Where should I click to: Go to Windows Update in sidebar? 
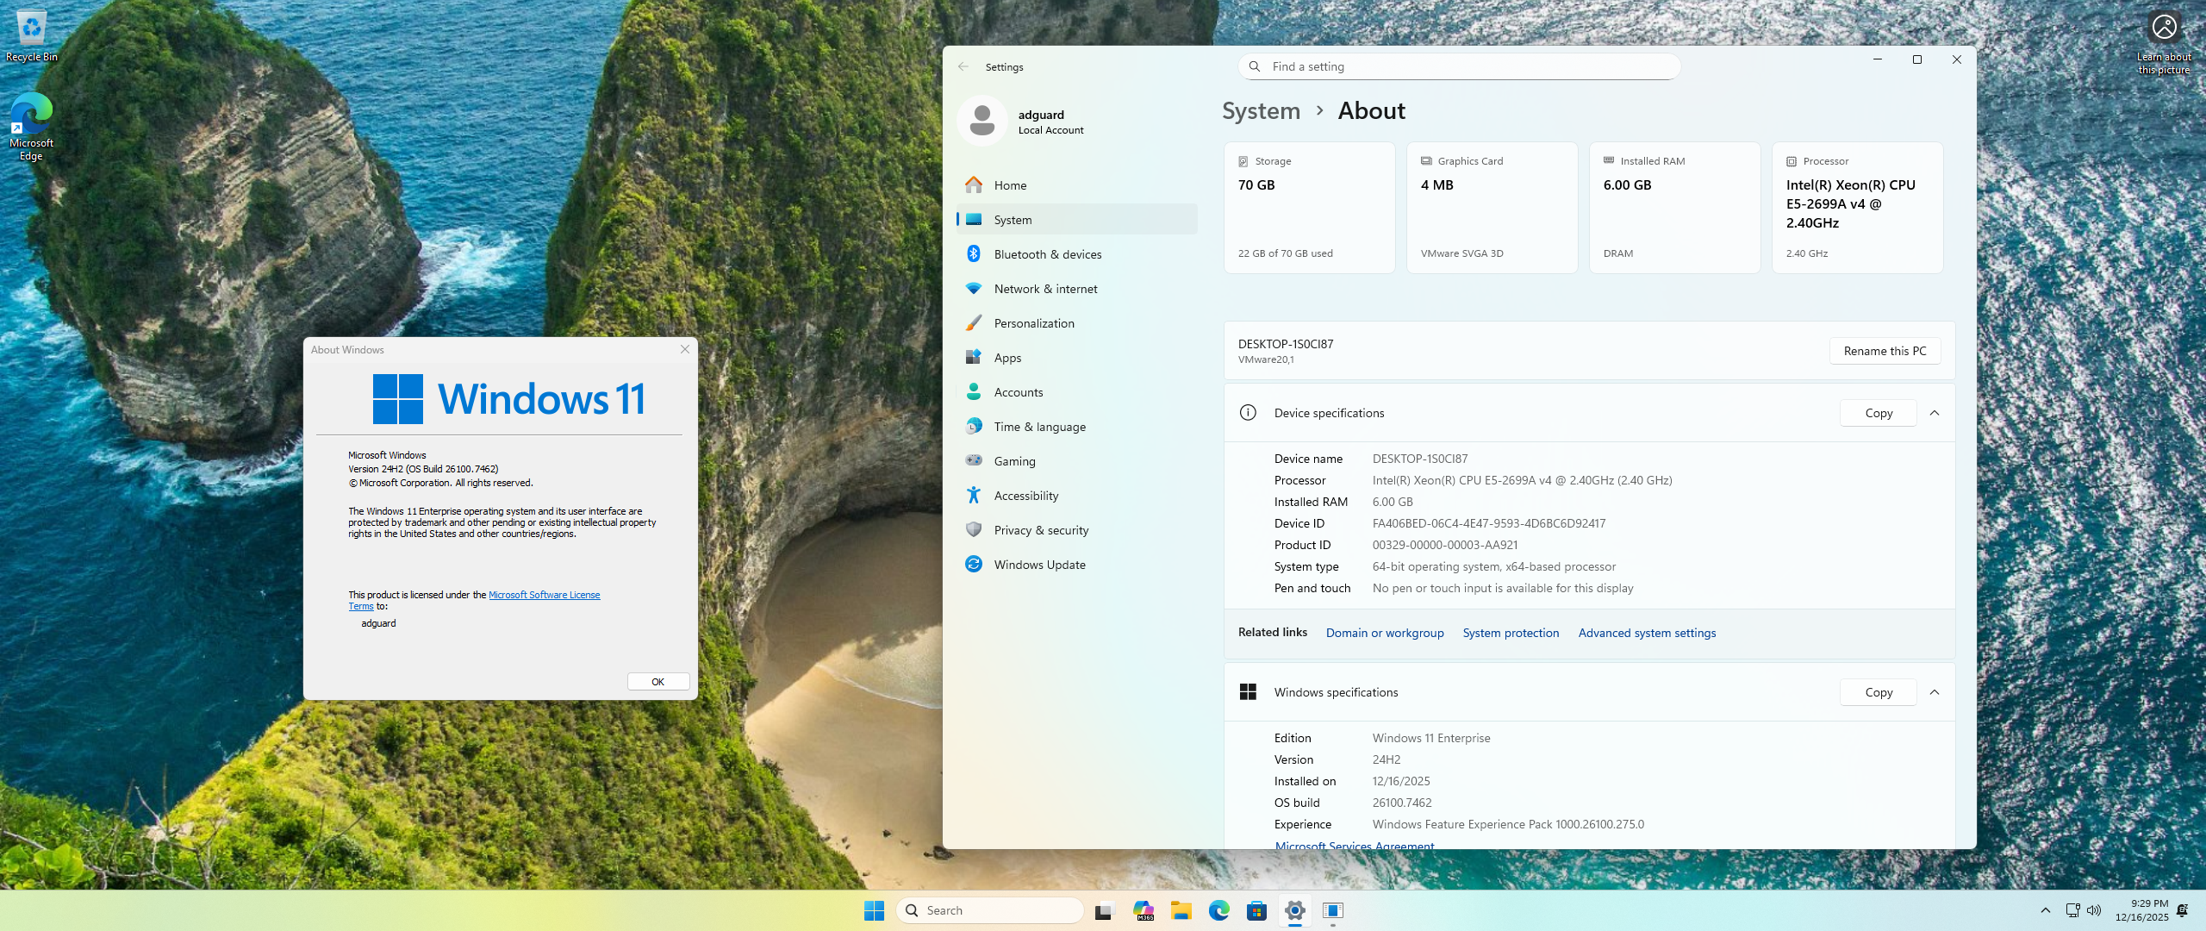pos(1039,565)
